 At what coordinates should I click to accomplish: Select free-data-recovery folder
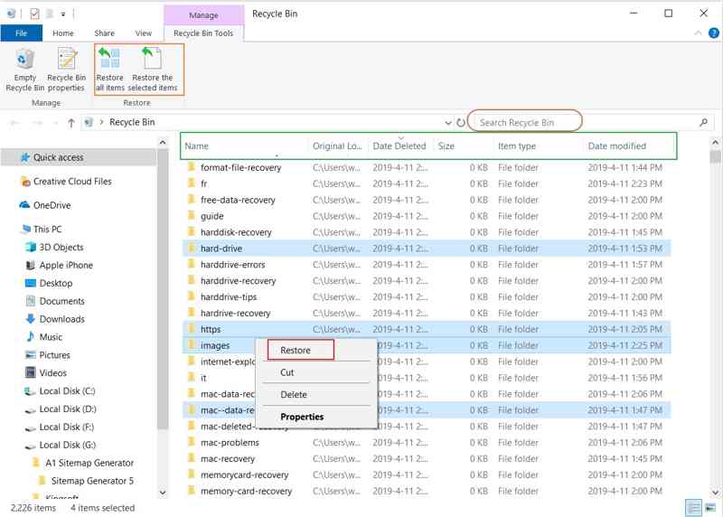pos(427,200)
